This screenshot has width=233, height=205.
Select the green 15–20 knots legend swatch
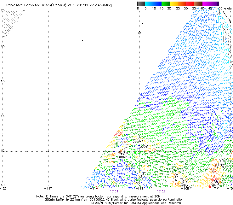[x=166, y=4]
